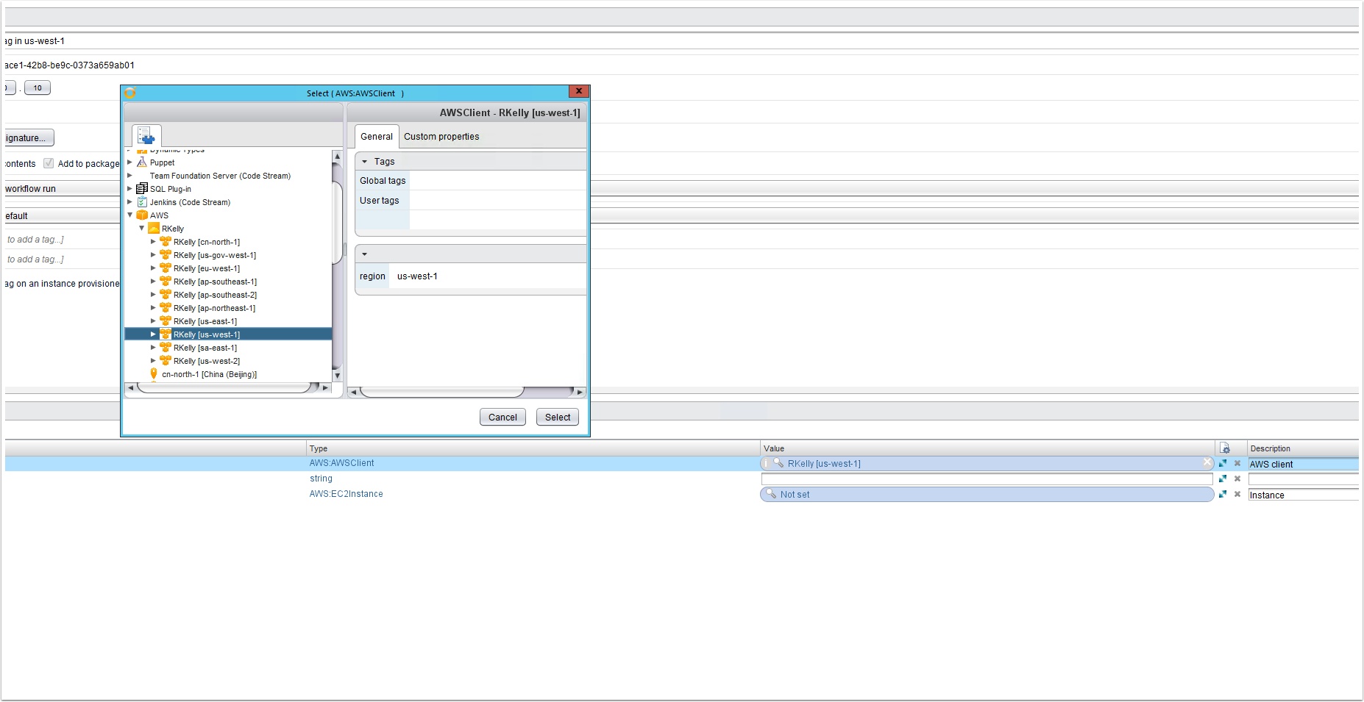Image resolution: width=1364 pixels, height=702 pixels.
Task: Click the AWS package icon in tree
Action: click(x=142, y=215)
